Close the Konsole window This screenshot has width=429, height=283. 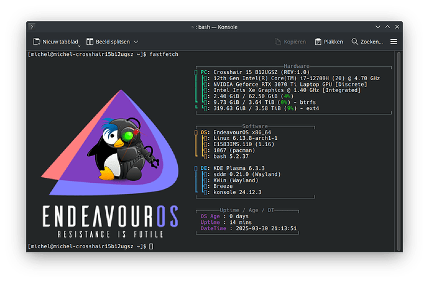[397, 27]
